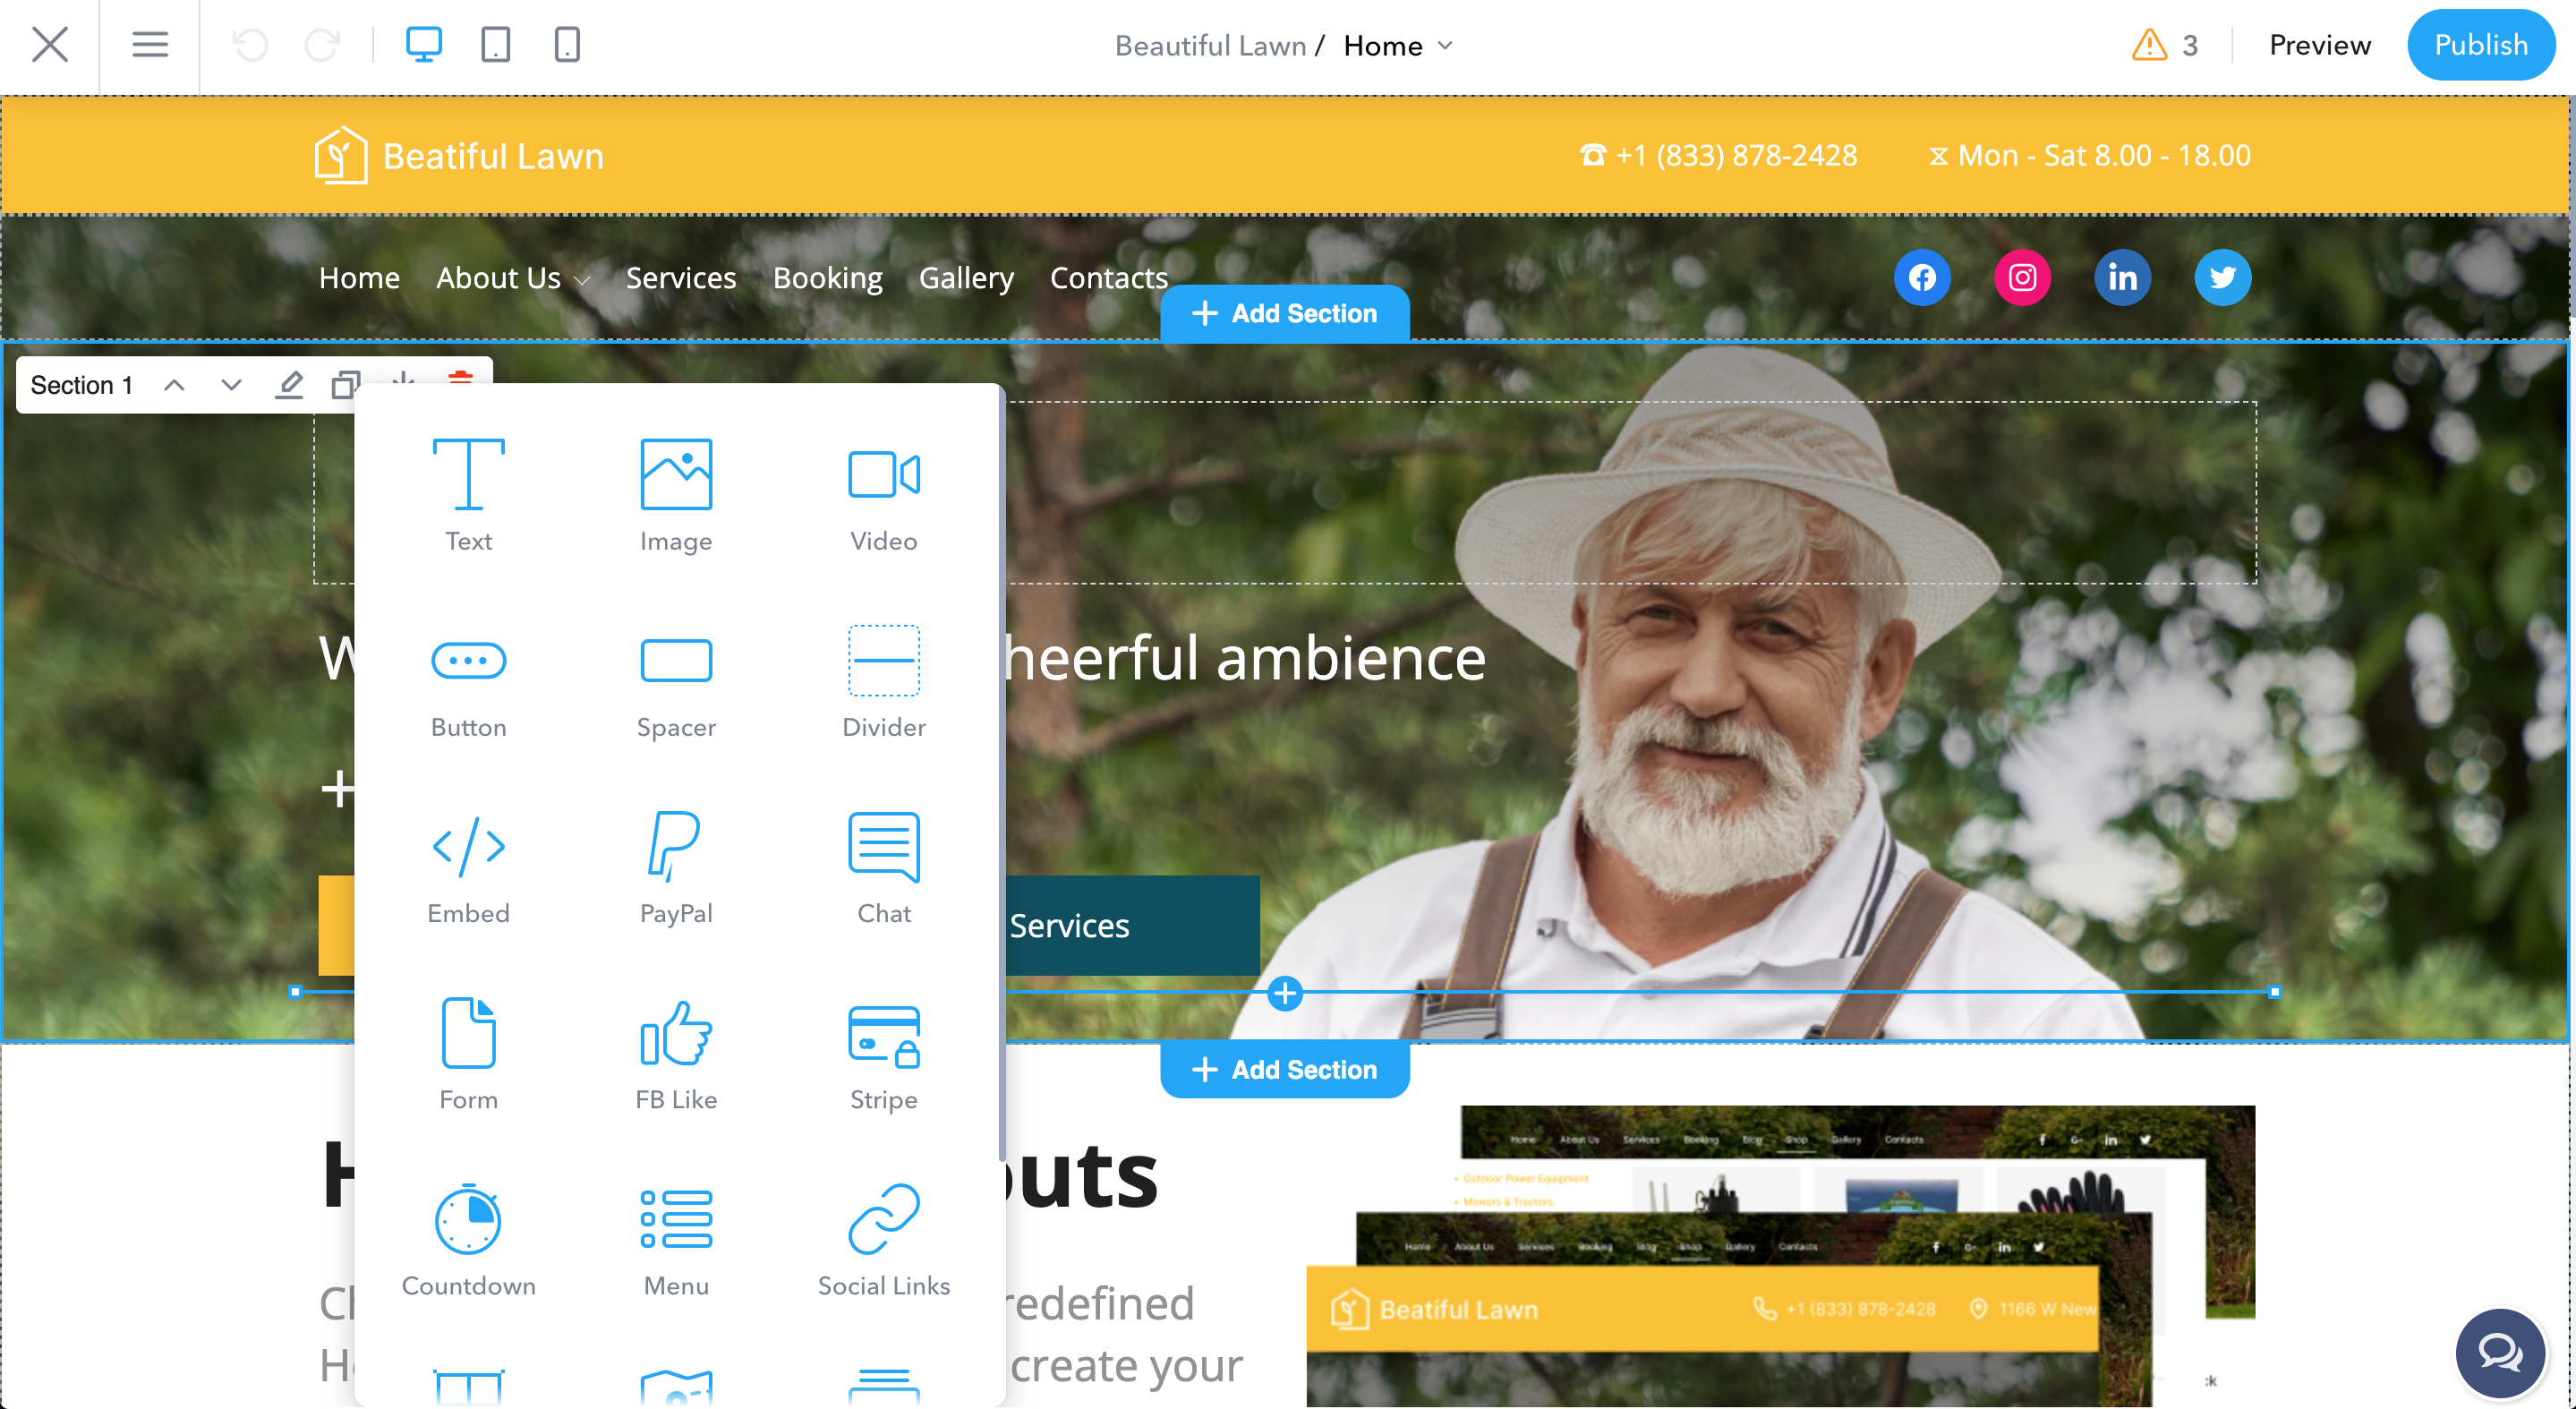Switch to desktop view
This screenshot has height=1409, width=2576.
[x=423, y=45]
